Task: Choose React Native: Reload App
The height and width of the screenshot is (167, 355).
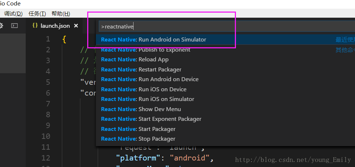Action: [x=225, y=60]
